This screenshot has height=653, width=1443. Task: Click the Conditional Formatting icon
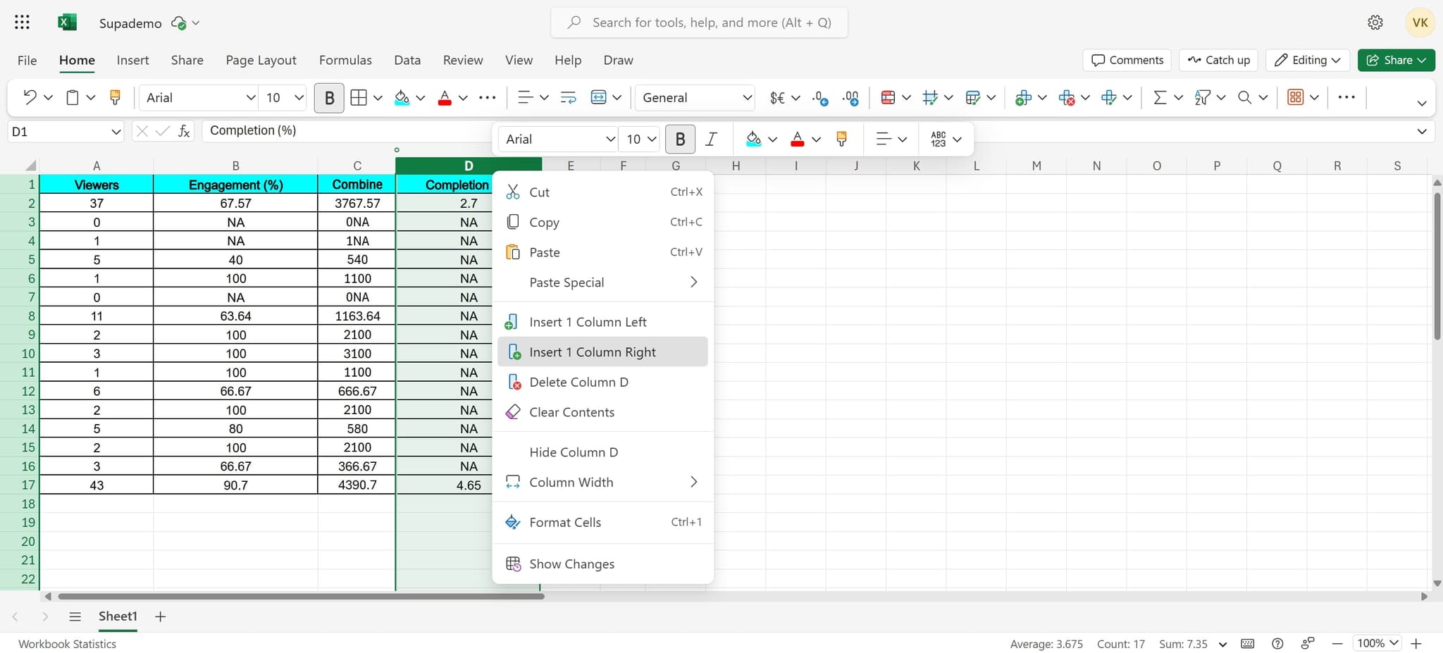[x=888, y=97]
